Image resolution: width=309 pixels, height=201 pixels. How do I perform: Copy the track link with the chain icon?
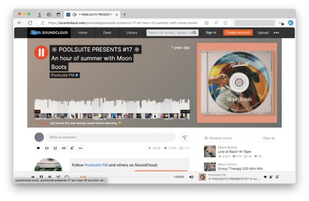point(64,148)
